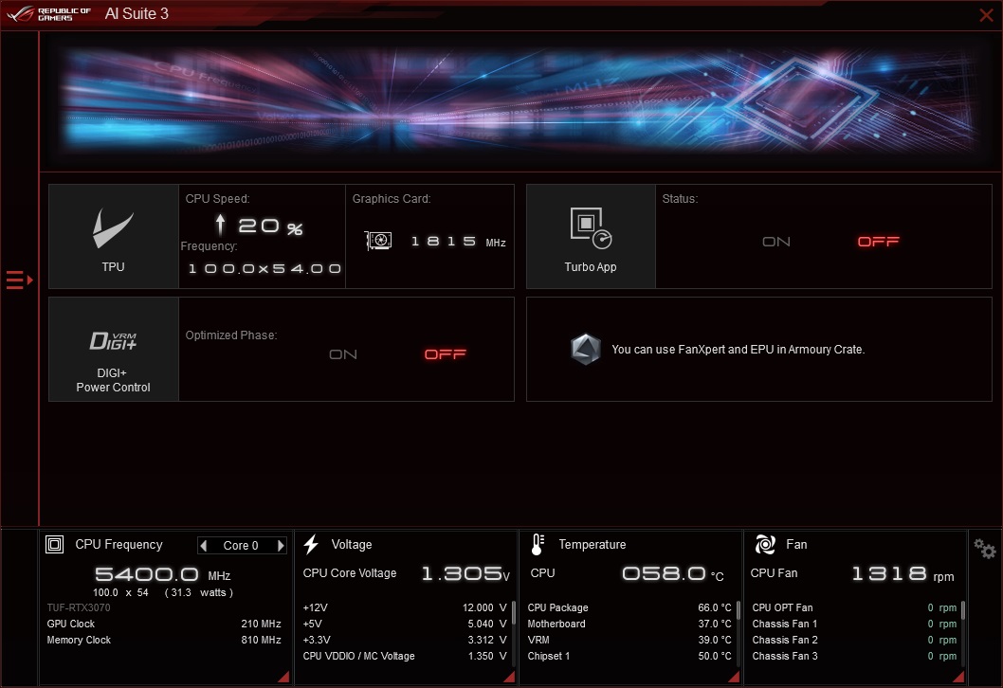Click the Core 0 selector field
Viewport: 1003px width, 688px height.
point(241,546)
